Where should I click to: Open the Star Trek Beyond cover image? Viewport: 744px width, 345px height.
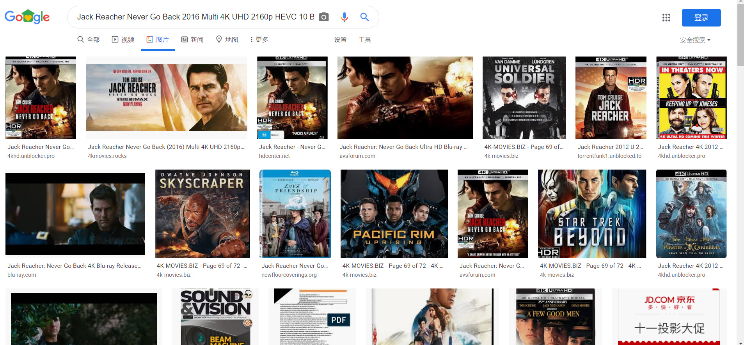[592, 214]
